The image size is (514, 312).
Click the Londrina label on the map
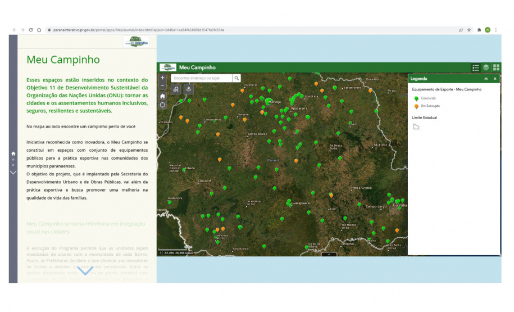pos(311,97)
